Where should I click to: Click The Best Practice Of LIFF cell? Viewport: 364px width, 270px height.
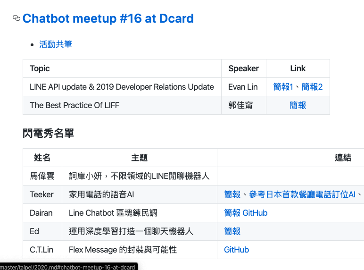(122, 105)
